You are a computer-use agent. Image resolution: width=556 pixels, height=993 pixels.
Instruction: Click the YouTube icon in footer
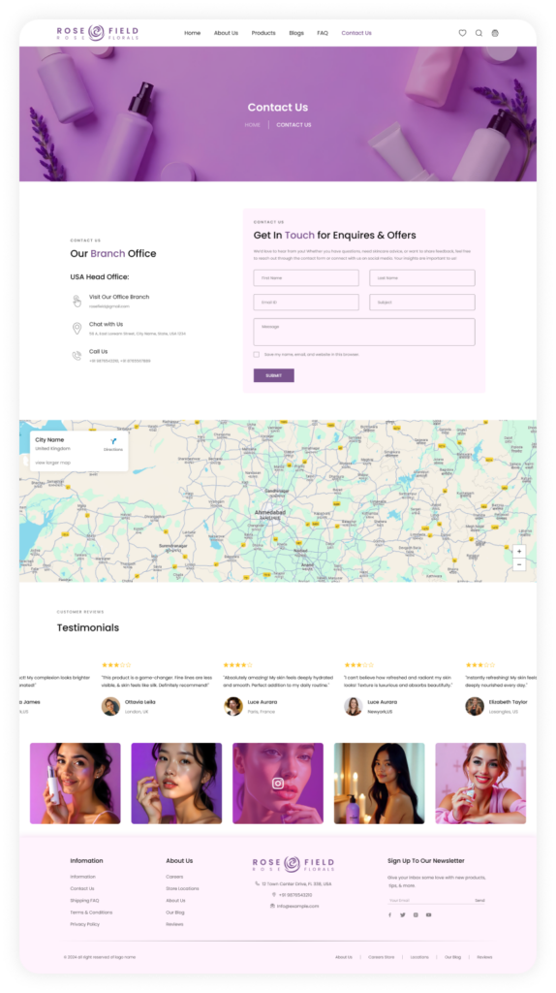point(428,915)
